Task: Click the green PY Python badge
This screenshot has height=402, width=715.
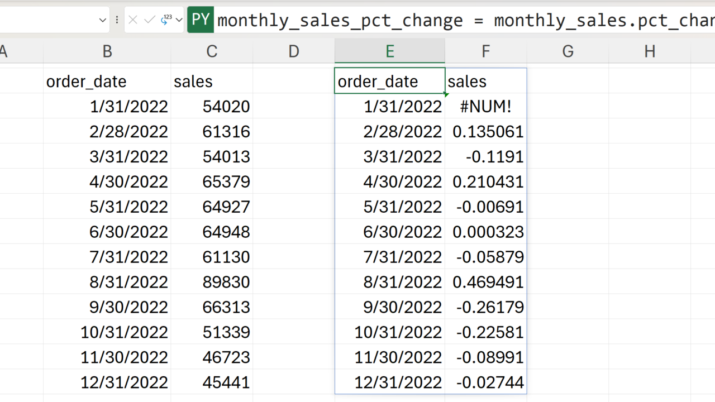Action: tap(201, 20)
